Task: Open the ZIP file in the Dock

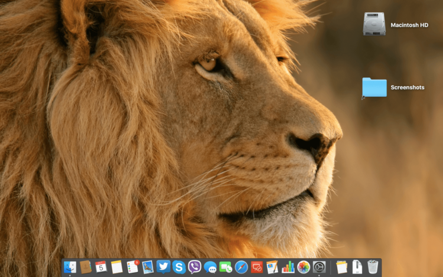Action: pos(357,267)
